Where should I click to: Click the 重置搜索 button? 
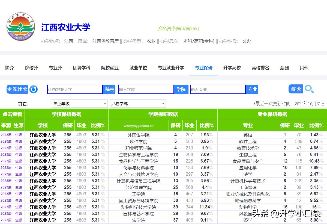click(17, 89)
